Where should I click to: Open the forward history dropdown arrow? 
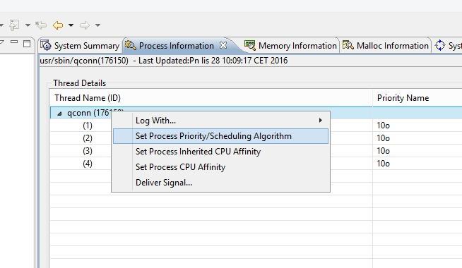click(x=97, y=25)
